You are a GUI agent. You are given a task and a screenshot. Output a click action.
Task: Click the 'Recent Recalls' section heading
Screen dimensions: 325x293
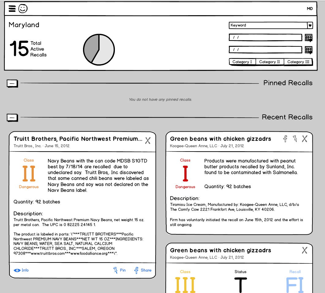[x=287, y=117]
